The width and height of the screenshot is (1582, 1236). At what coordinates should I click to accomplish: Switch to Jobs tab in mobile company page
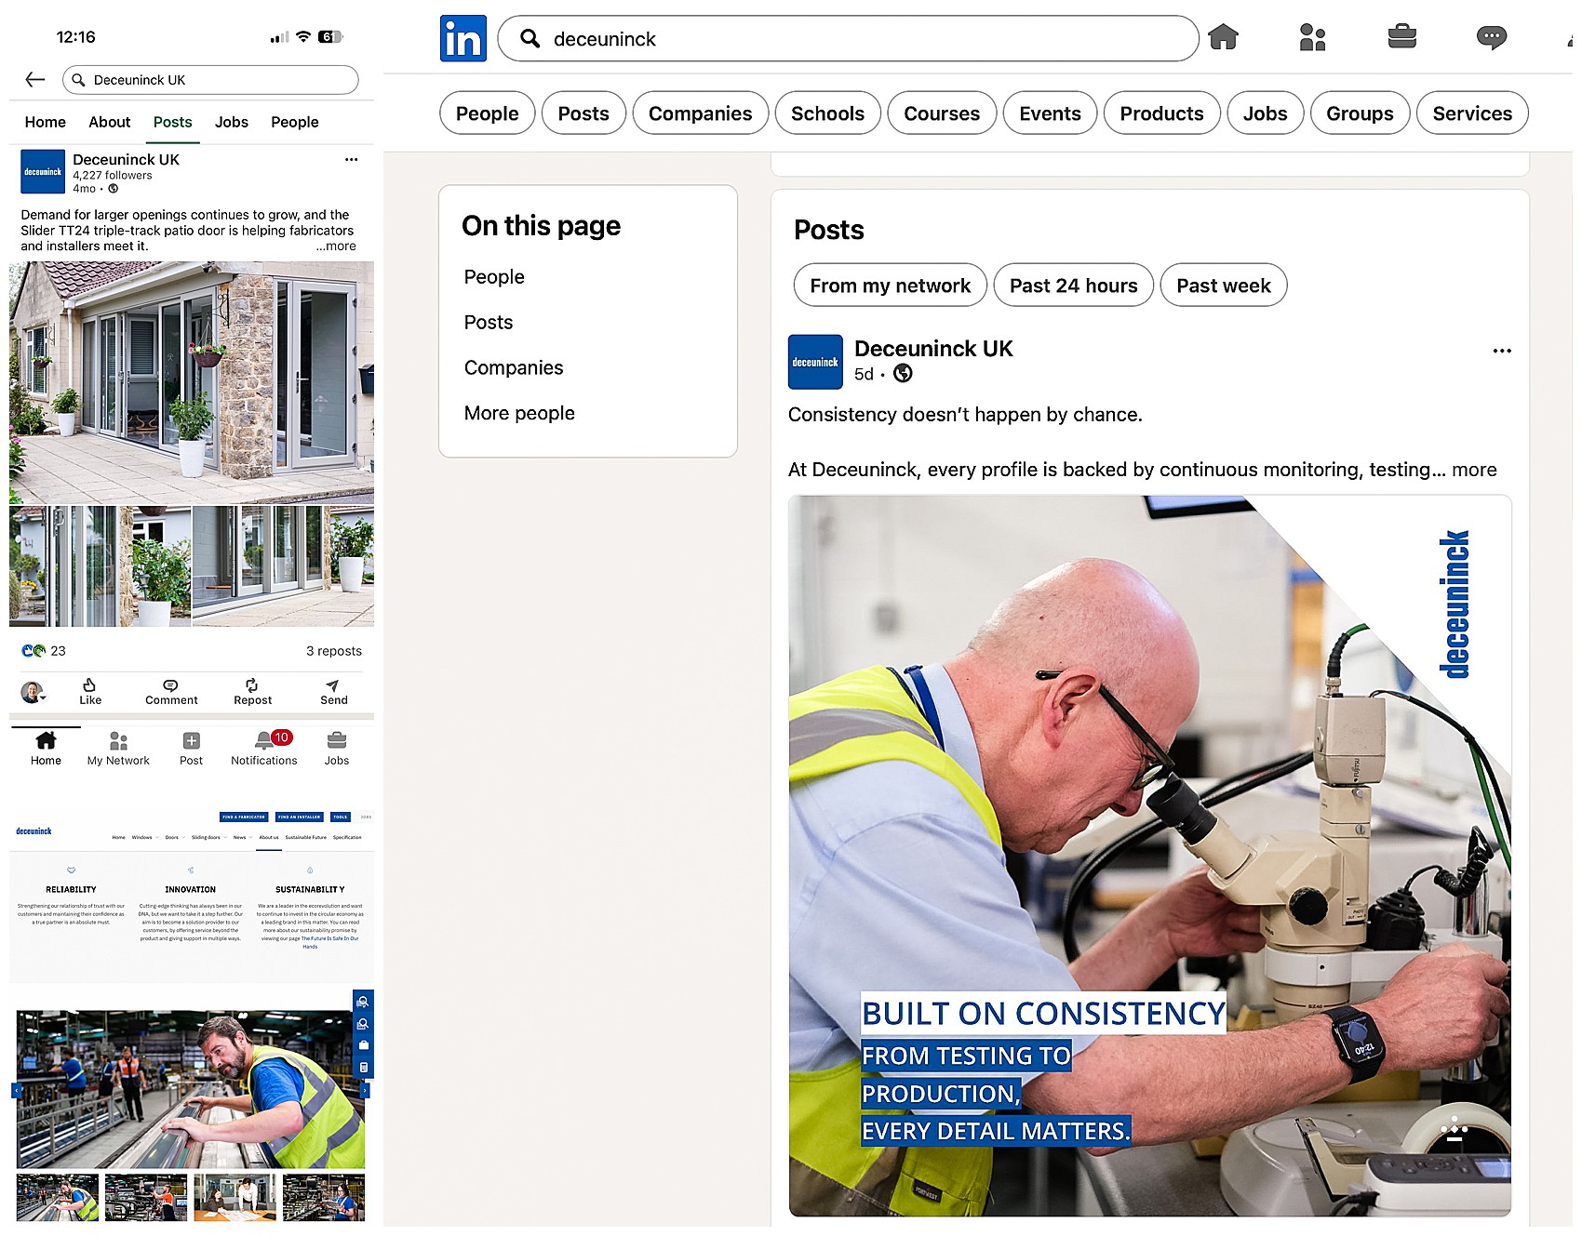(232, 122)
